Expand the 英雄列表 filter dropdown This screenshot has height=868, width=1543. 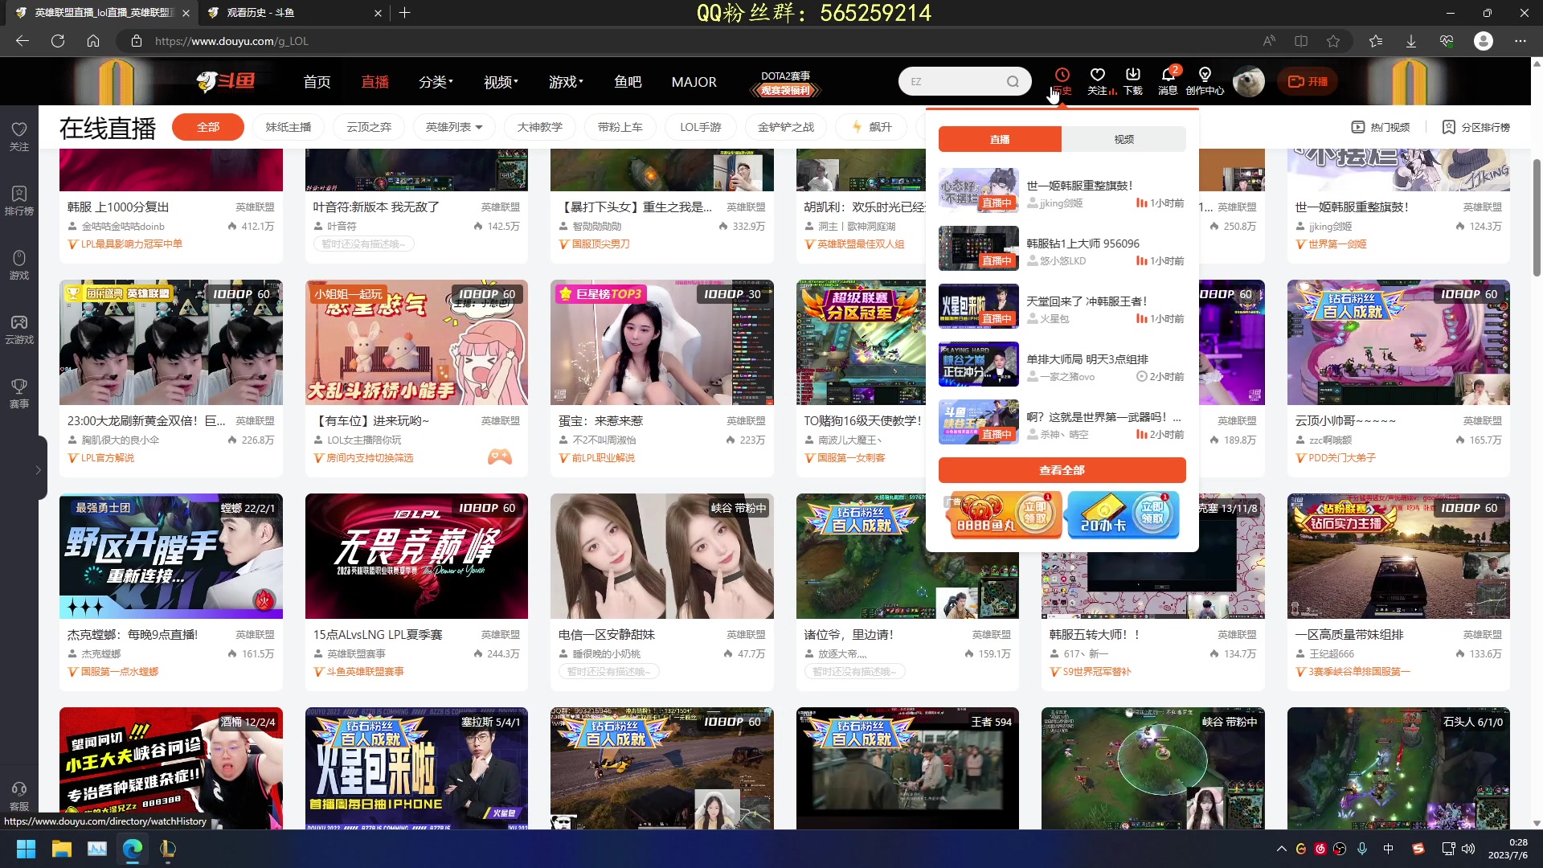pyautogui.click(x=453, y=126)
